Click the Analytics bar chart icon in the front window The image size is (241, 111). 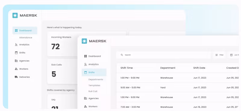click(x=86, y=64)
